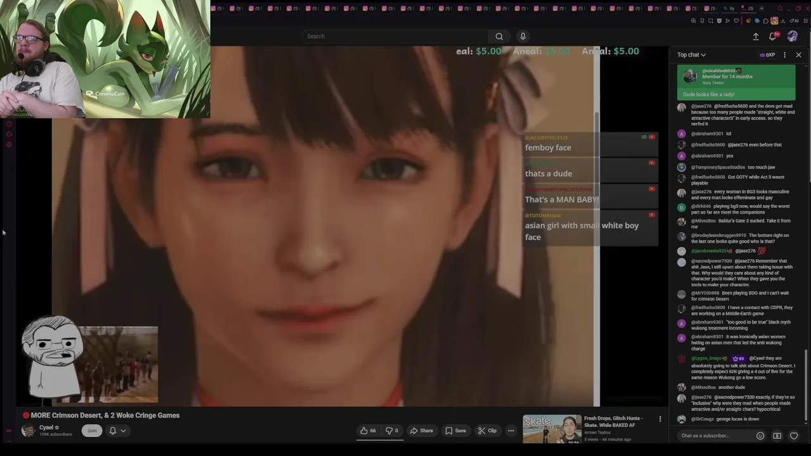Viewport: 811px width, 456px height.
Task: Open the browser downloads icon
Action: coord(783,21)
